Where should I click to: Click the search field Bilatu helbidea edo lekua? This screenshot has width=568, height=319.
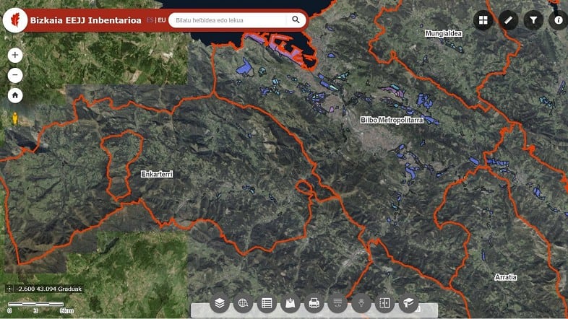click(228, 20)
